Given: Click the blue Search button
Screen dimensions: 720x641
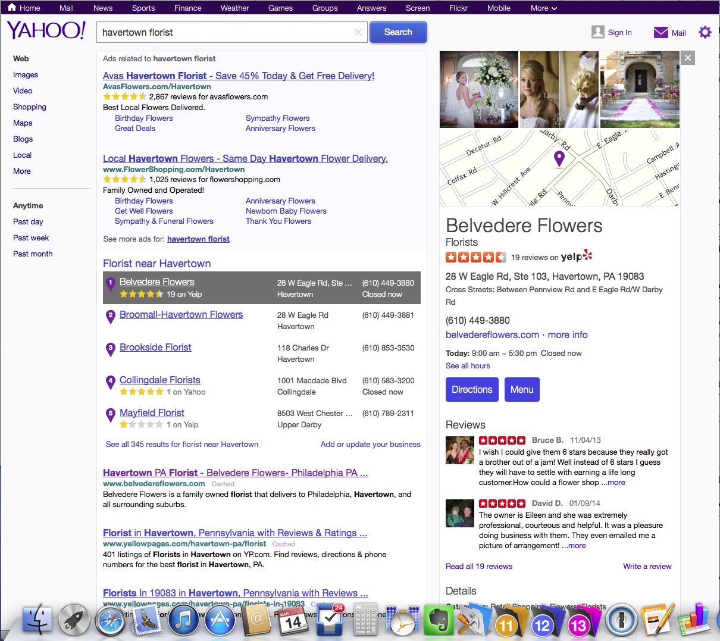Looking at the screenshot, I should coord(398,32).
